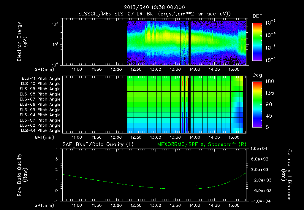Click the ELS-08 Pitch Angle row label
The height and width of the screenshot is (210, 304).
coord(40,94)
